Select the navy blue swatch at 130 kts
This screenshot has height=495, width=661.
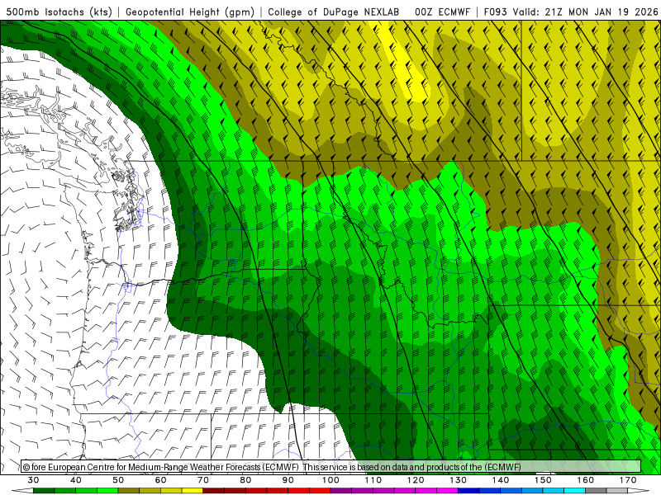tap(468, 491)
